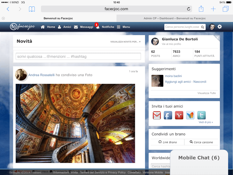Click the scrivi qualcosa status field
233x175 pixels.
point(78,56)
